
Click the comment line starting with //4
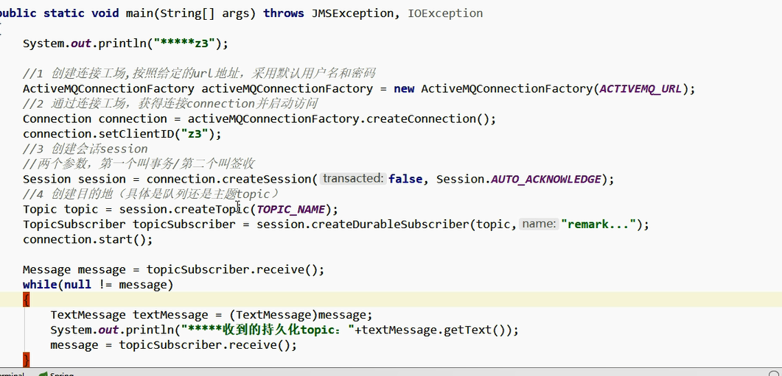(150, 194)
